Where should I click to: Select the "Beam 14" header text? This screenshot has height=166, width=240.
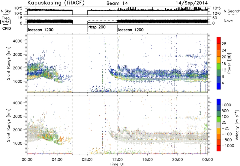click(117, 3)
